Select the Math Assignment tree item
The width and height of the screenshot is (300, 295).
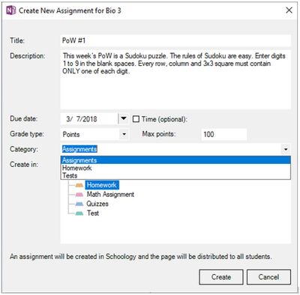110,195
